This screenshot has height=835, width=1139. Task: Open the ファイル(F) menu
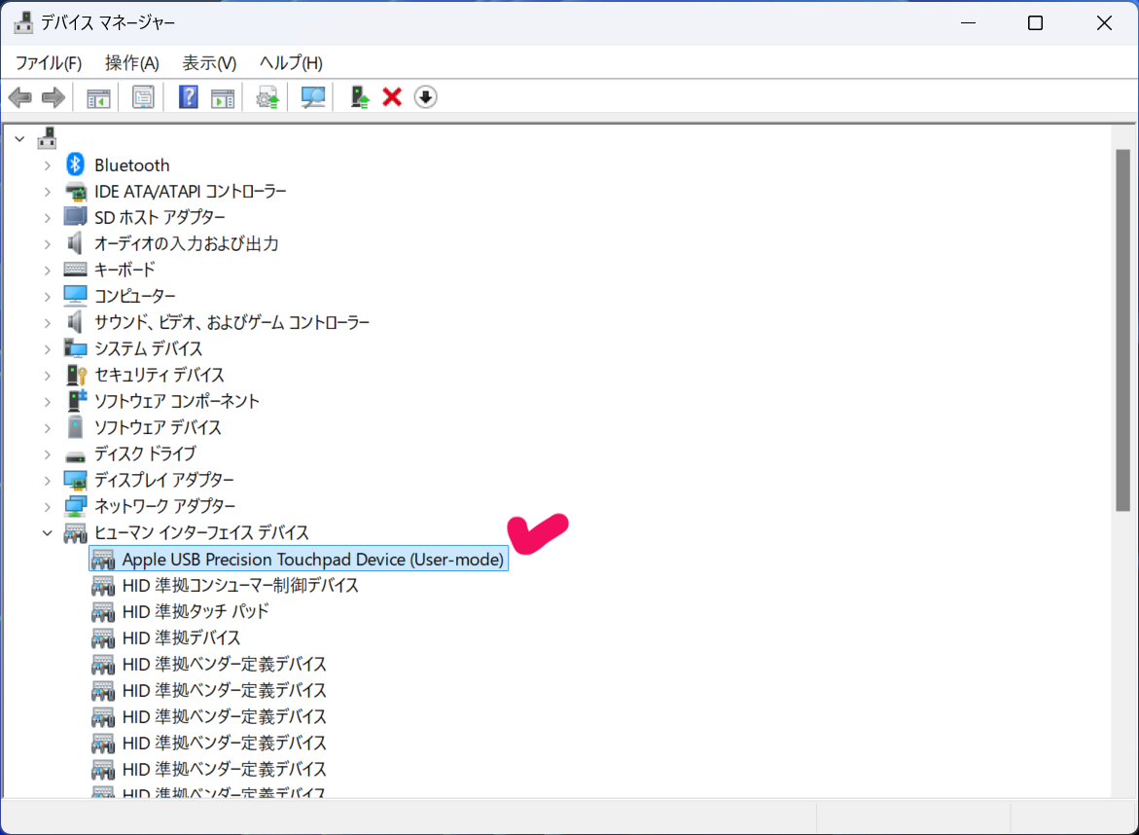[49, 63]
